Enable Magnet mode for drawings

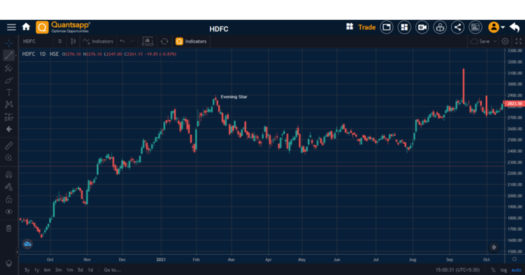[9, 174]
